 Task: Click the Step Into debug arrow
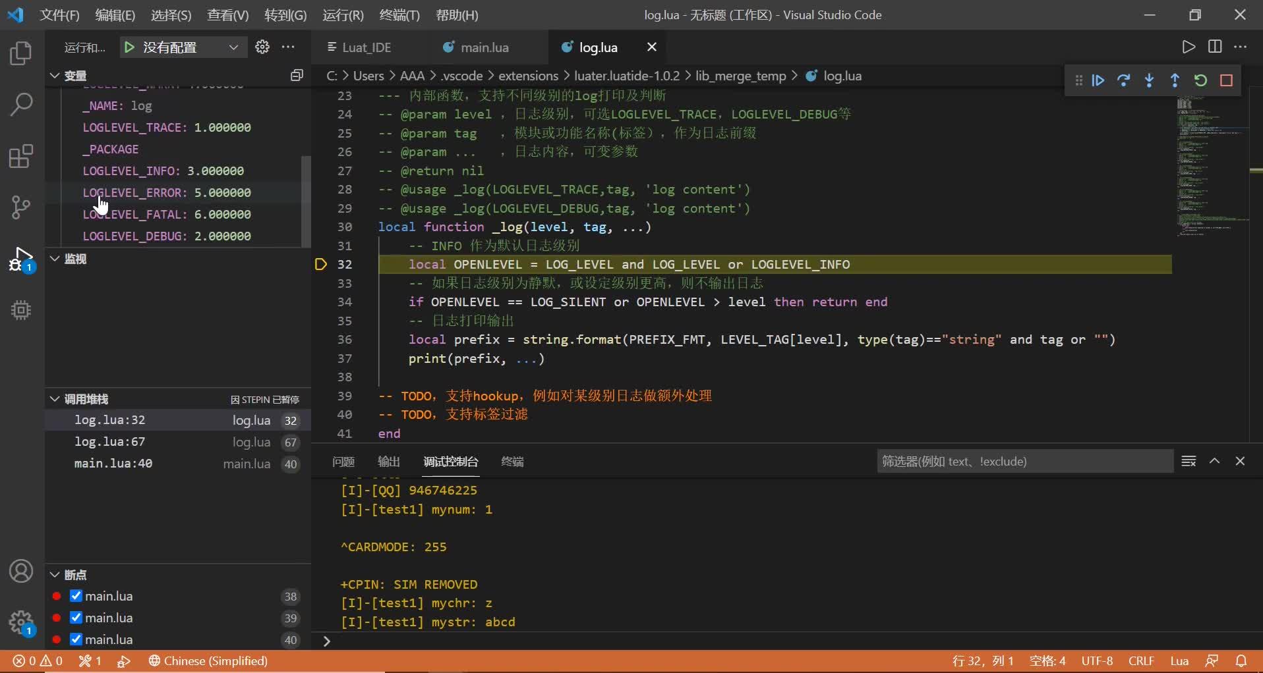point(1150,80)
